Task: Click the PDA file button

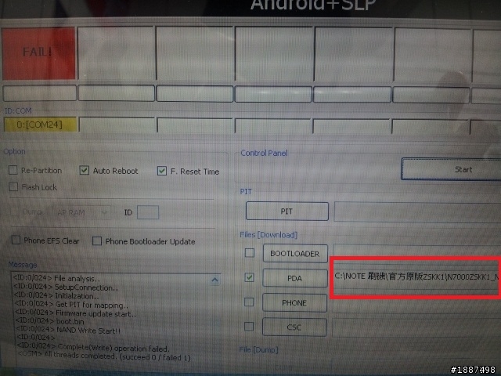Action: point(295,278)
